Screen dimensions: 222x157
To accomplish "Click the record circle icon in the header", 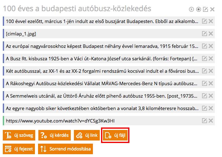I will click(199, 9).
